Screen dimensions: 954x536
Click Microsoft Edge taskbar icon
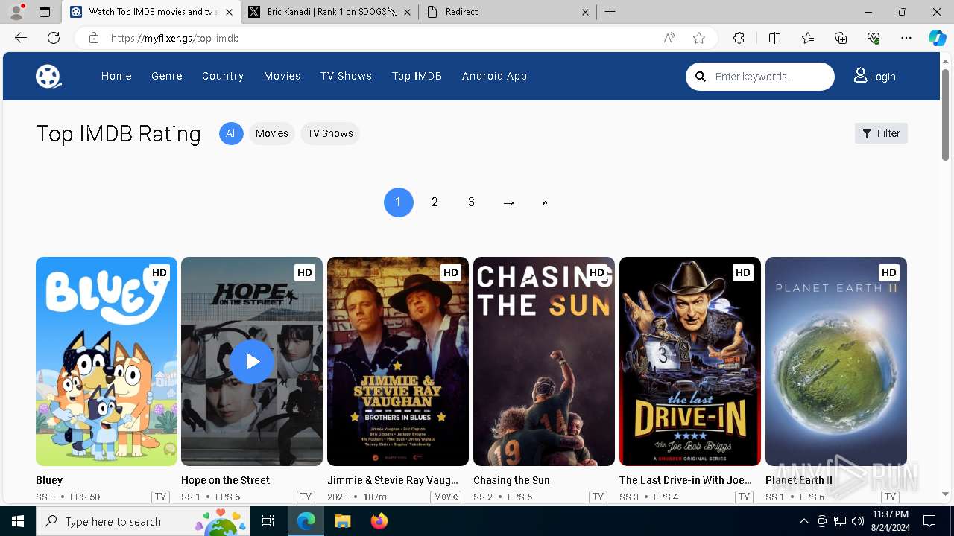(x=306, y=521)
